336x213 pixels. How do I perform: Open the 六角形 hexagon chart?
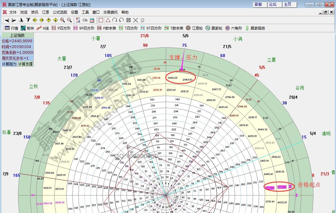coord(234,28)
